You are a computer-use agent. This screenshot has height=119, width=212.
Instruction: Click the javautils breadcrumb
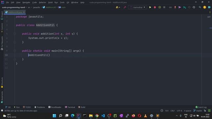(36, 7)
